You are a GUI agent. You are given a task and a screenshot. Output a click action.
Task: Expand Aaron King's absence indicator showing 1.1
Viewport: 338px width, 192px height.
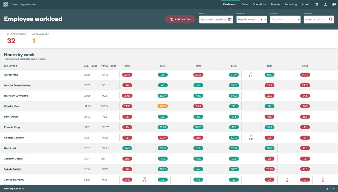(x=251, y=74)
